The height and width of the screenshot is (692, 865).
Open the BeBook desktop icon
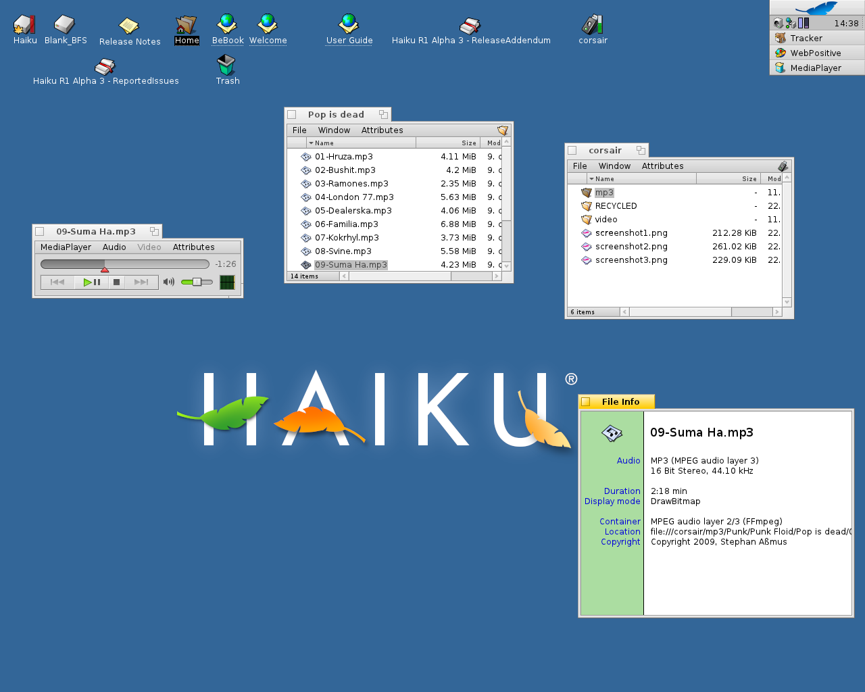pyautogui.click(x=227, y=24)
